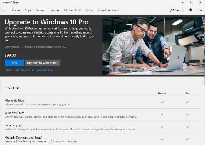The width and height of the screenshot is (205, 145).
Task: Click 'Upgrade to Windows 10 Pro' headline
Action: coord(46,22)
